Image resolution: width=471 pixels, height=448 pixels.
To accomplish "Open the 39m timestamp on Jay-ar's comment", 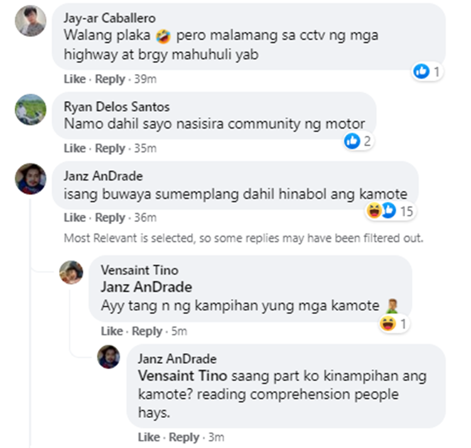I will pos(146,79).
